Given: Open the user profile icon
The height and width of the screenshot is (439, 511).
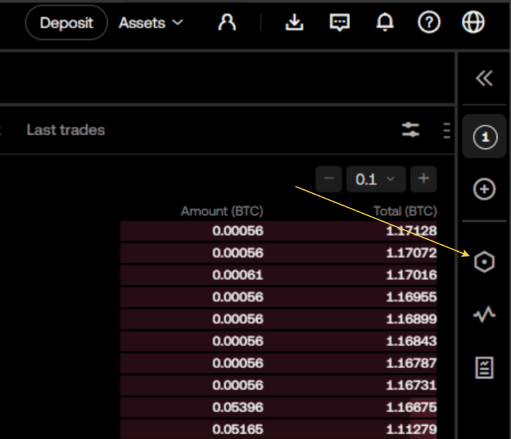Looking at the screenshot, I should pos(228,23).
